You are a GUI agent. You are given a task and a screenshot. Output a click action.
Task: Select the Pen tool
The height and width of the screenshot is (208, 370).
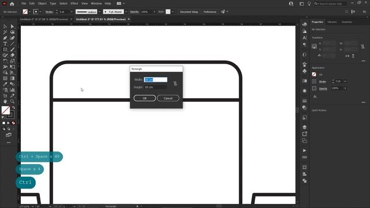pyautogui.click(x=5, y=38)
